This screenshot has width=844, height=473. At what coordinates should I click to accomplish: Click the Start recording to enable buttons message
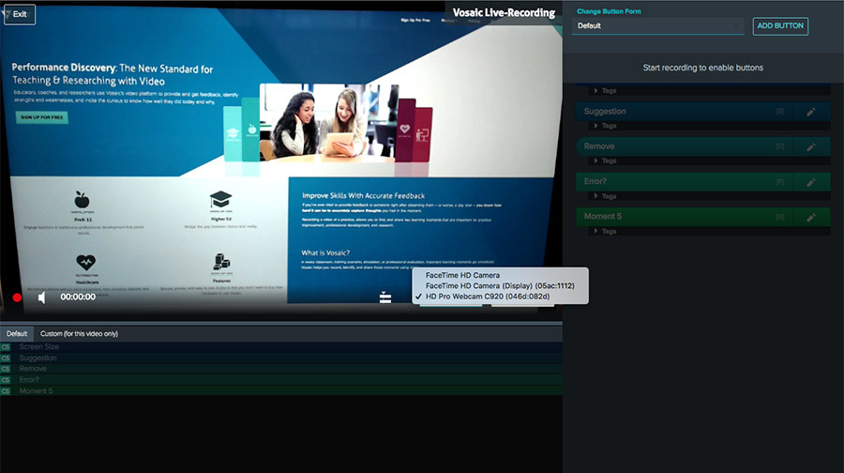(x=703, y=68)
